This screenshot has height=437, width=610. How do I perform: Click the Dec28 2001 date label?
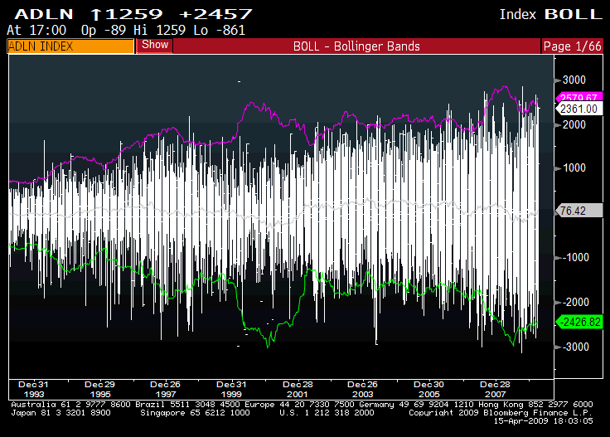click(x=298, y=389)
